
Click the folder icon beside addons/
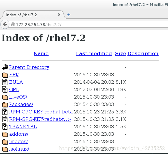tap(5, 134)
